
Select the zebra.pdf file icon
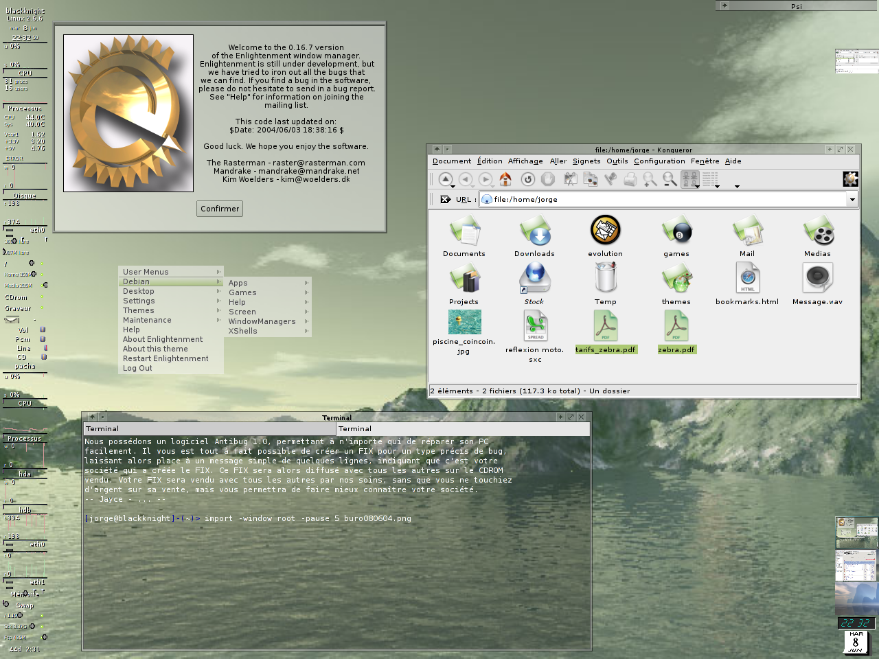pyautogui.click(x=676, y=326)
